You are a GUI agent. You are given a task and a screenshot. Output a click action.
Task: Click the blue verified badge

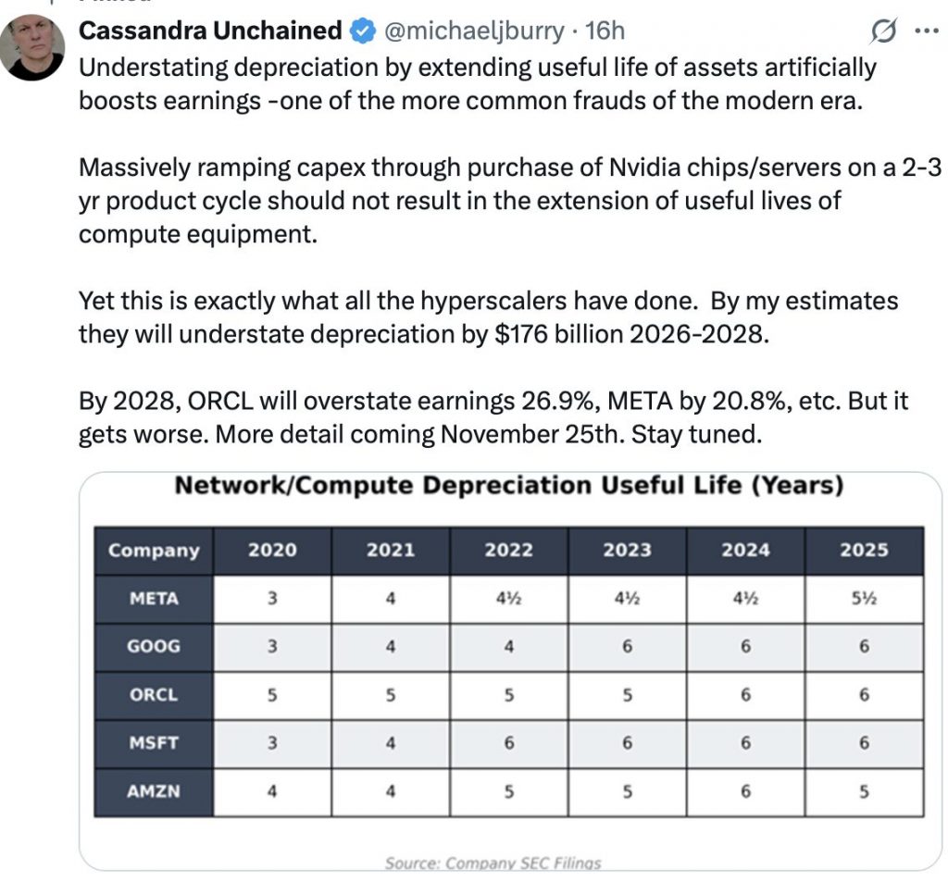click(x=362, y=31)
